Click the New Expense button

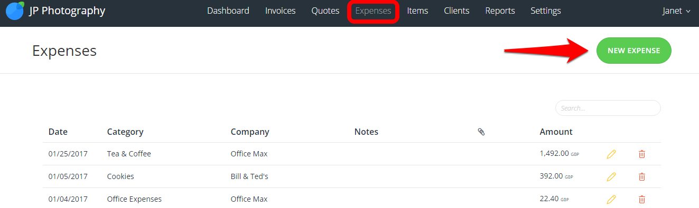634,51
